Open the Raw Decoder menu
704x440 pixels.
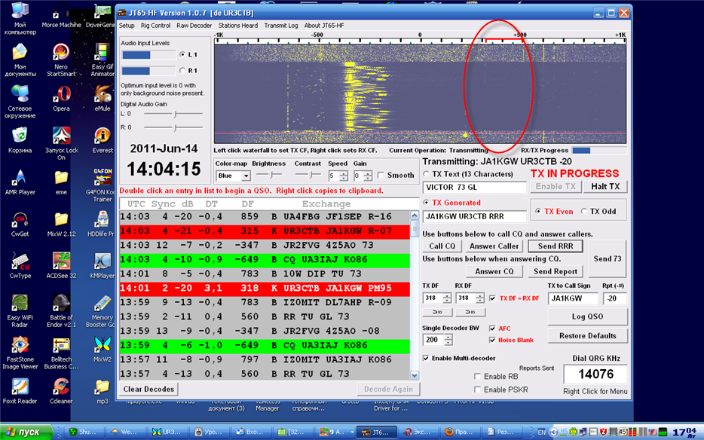pos(194,26)
